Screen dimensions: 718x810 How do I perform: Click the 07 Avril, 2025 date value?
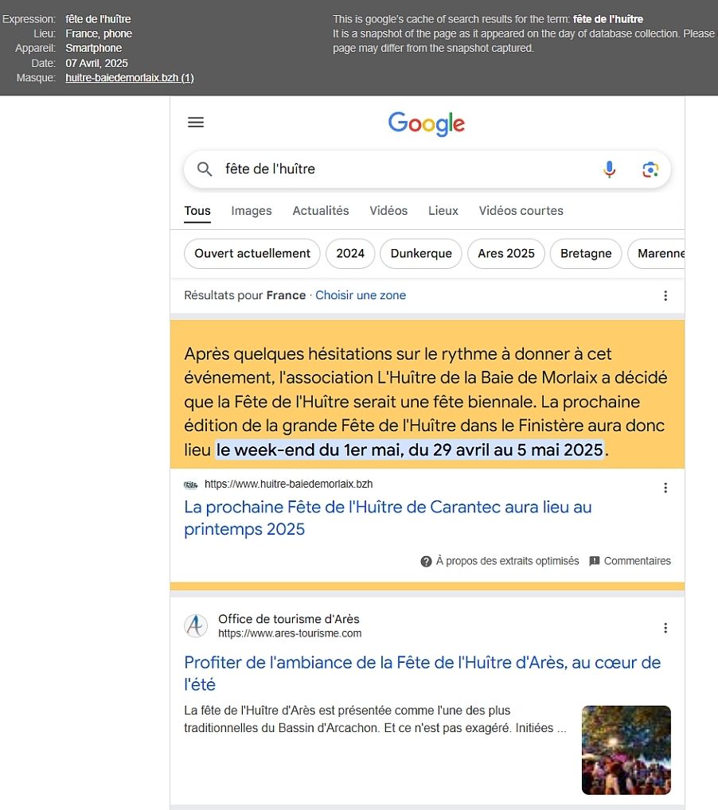tap(96, 63)
